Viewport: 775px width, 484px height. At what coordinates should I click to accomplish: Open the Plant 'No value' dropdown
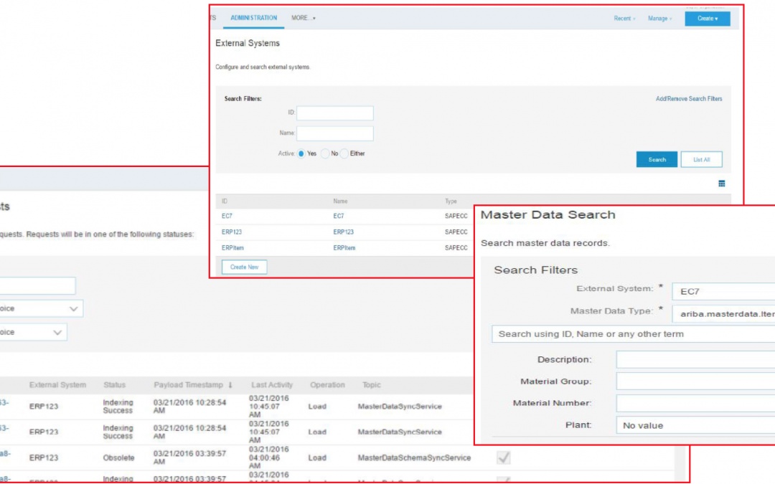pyautogui.click(x=695, y=425)
